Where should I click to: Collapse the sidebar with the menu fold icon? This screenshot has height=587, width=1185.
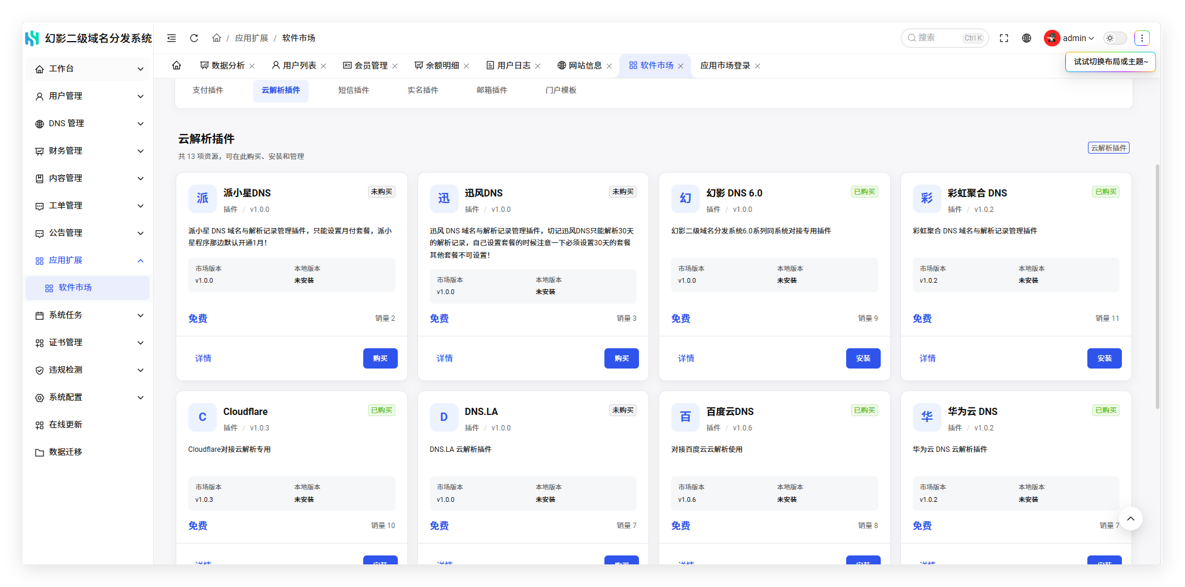click(171, 38)
